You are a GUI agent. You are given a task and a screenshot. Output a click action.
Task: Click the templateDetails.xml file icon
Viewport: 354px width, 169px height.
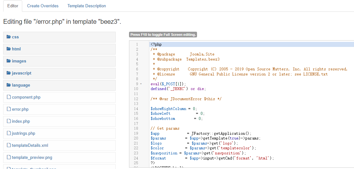9,146
